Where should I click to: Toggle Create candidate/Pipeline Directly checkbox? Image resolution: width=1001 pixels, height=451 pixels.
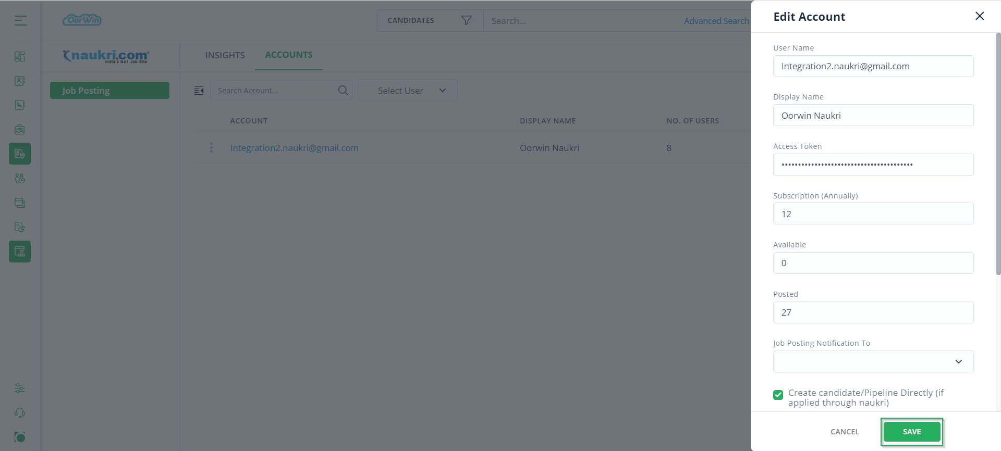pyautogui.click(x=778, y=395)
